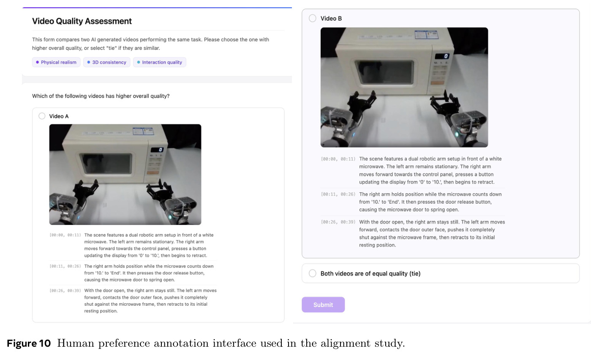Click the Submit button
591x356 pixels.
(323, 304)
